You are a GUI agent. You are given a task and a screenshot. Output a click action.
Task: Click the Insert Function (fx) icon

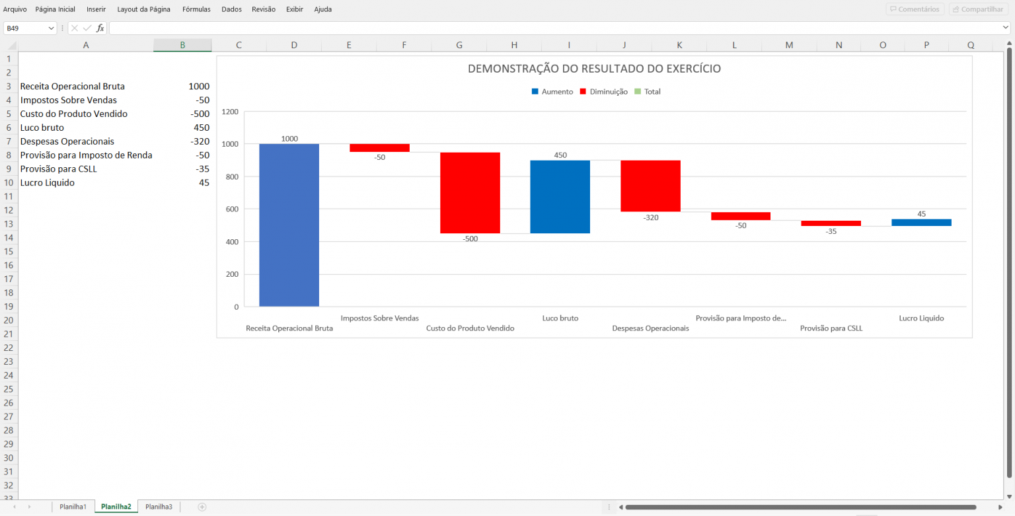[x=100, y=28]
